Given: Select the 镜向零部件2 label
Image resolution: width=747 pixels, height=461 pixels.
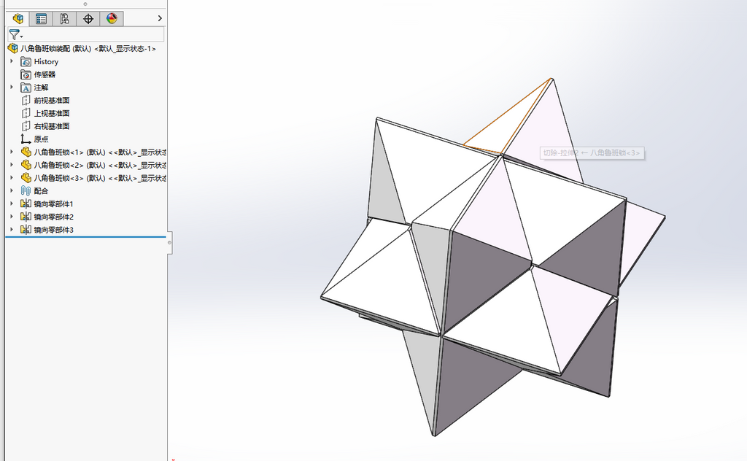Looking at the screenshot, I should click(53, 217).
